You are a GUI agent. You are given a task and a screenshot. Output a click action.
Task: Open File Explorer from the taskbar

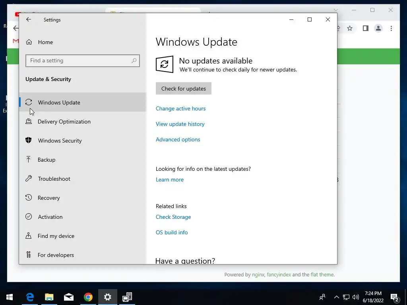pos(49,297)
